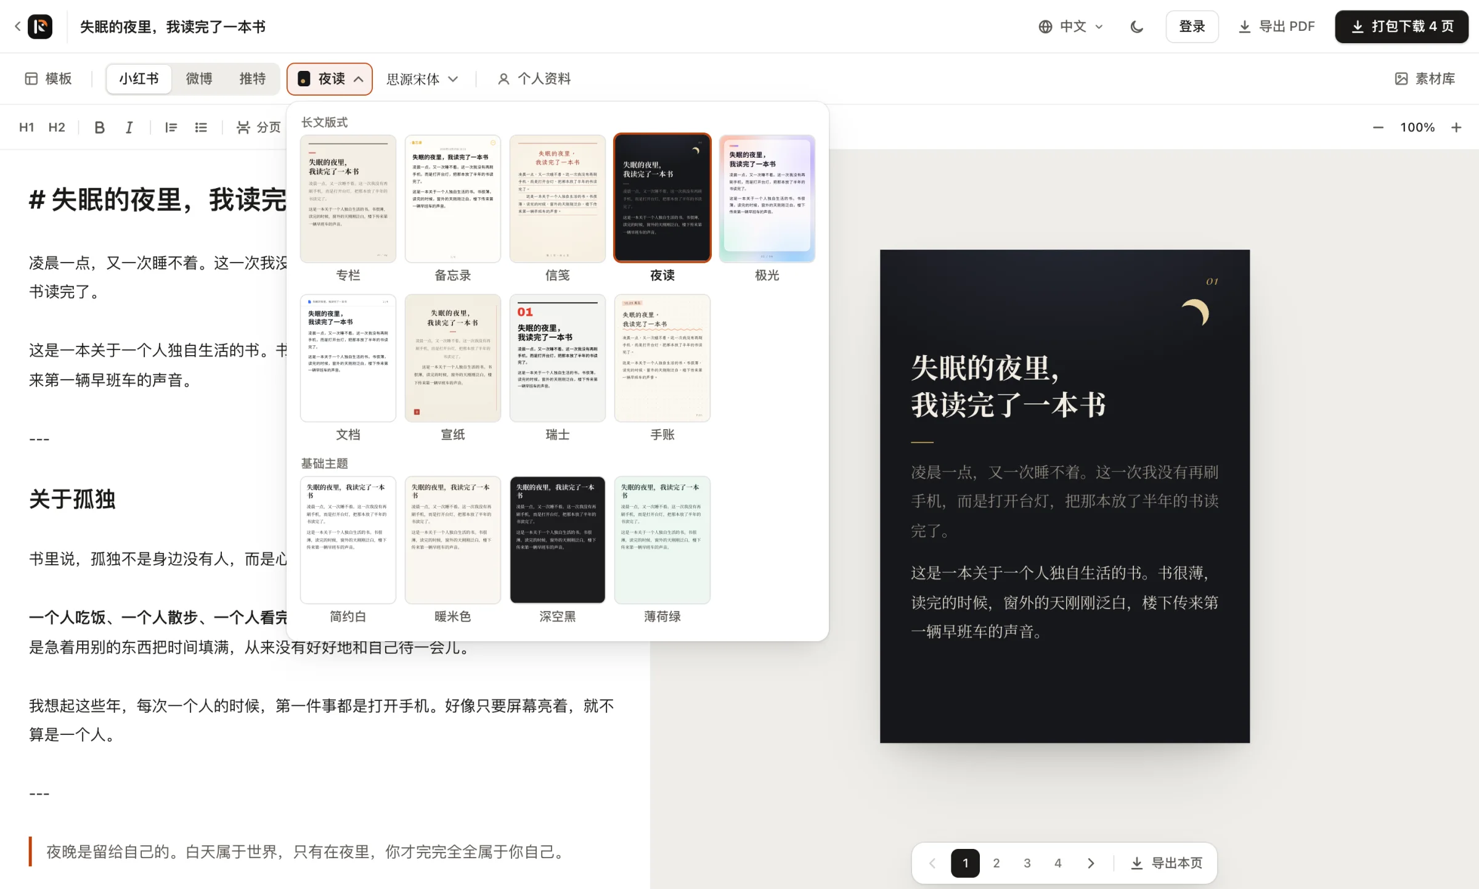Switch to the 推特 tab

click(x=252, y=79)
